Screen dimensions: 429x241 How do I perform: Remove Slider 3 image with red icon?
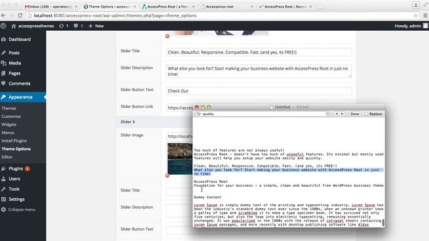pyautogui.click(x=168, y=175)
